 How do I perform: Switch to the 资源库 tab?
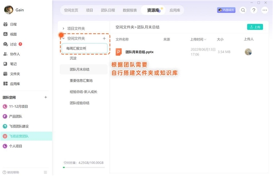[x=153, y=10]
